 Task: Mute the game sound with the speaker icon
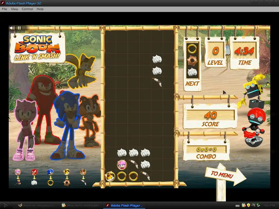coord(12,28)
